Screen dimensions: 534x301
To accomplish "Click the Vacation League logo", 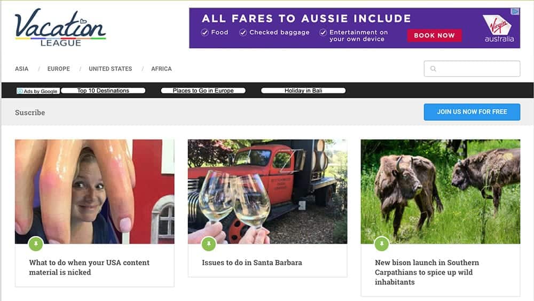I will click(60, 28).
